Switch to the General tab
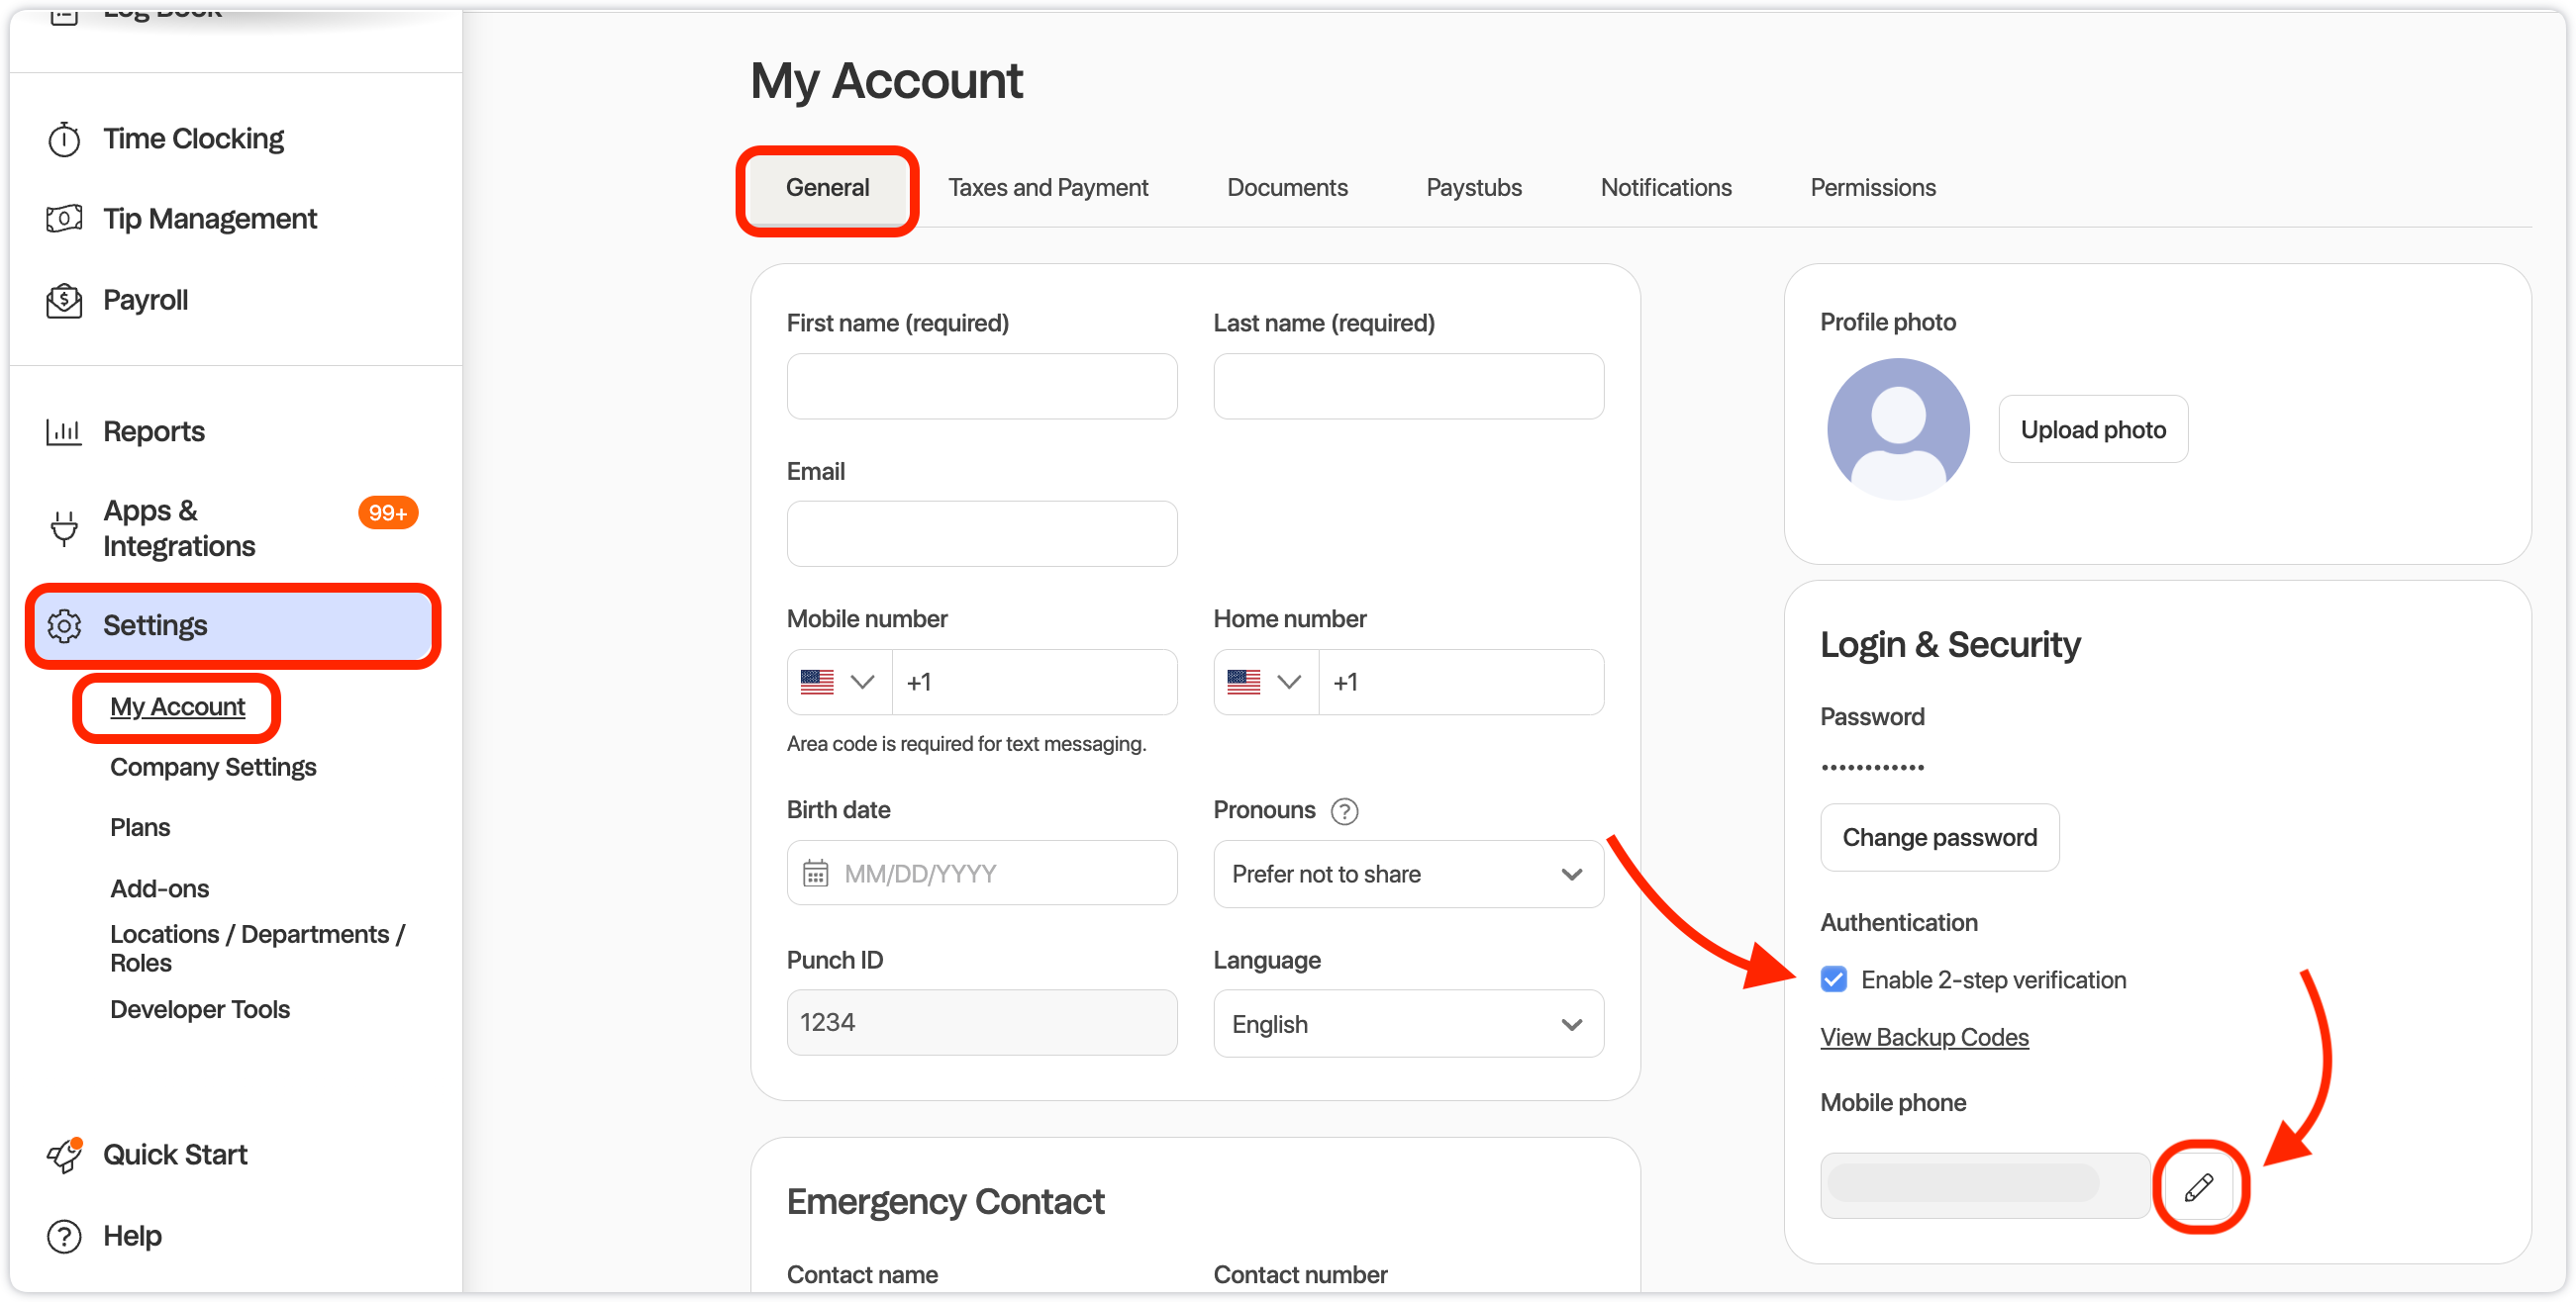This screenshot has height=1302, width=2576. point(827,188)
